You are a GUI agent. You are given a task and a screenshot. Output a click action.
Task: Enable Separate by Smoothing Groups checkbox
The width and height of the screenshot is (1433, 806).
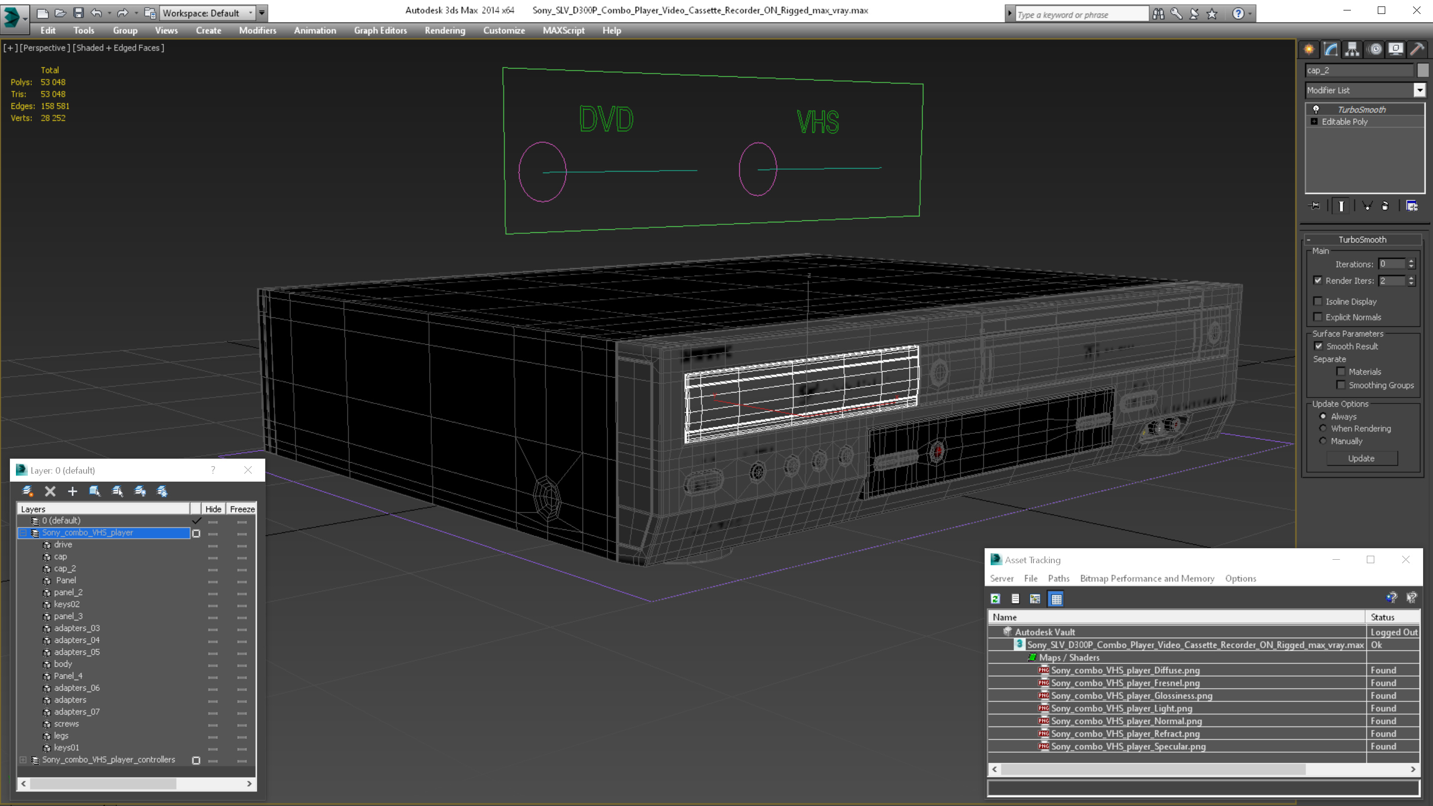coord(1341,385)
